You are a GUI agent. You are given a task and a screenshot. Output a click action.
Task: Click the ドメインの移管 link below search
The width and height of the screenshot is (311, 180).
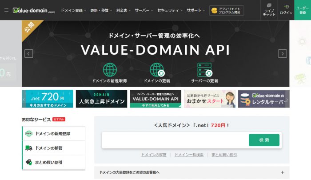coord(154,155)
